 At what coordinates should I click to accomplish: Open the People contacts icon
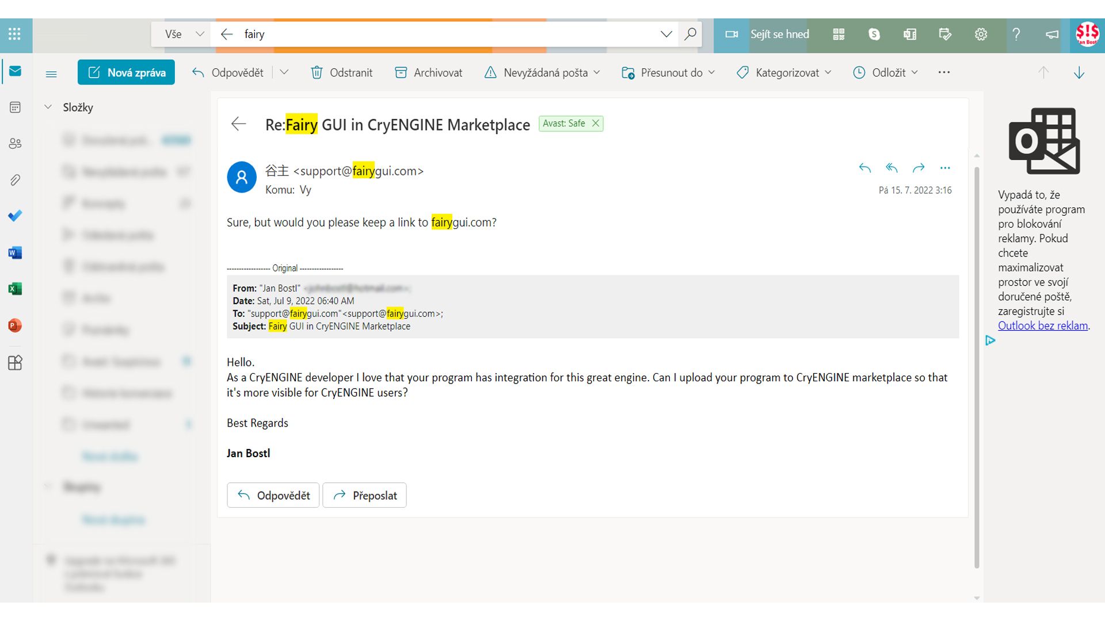[x=15, y=143]
